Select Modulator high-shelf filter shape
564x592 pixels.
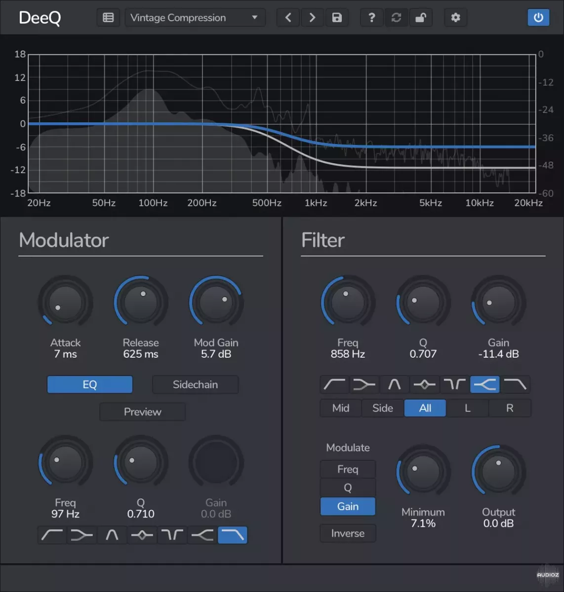click(202, 535)
